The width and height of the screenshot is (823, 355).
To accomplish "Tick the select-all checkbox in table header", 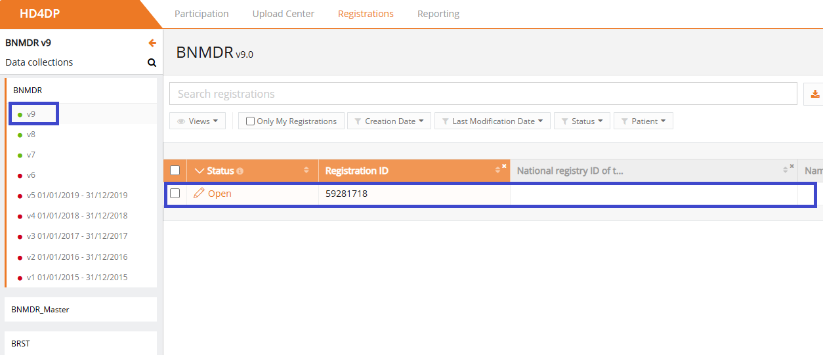I will 175,171.
